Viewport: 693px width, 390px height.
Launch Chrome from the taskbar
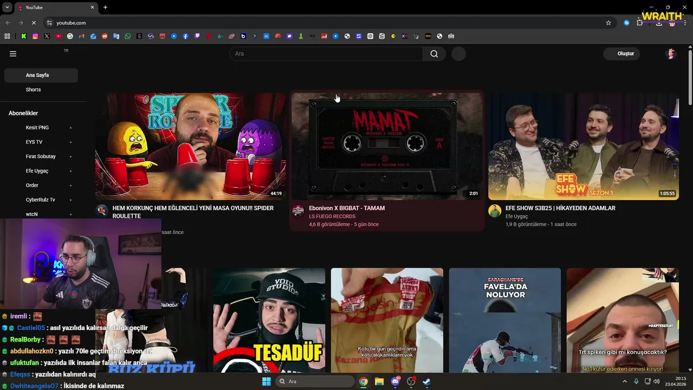pos(363,381)
